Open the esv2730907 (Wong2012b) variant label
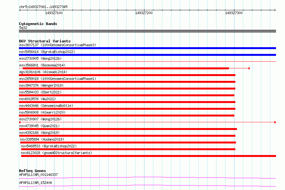The image size is (285, 190). (40, 119)
